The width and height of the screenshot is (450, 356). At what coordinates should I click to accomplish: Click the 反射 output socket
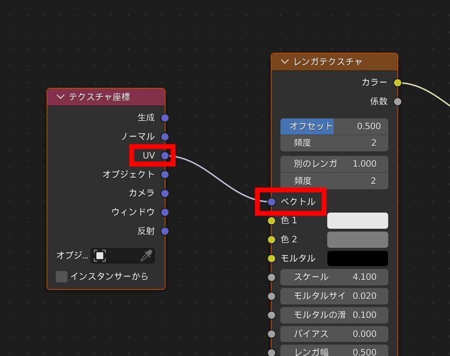165,231
